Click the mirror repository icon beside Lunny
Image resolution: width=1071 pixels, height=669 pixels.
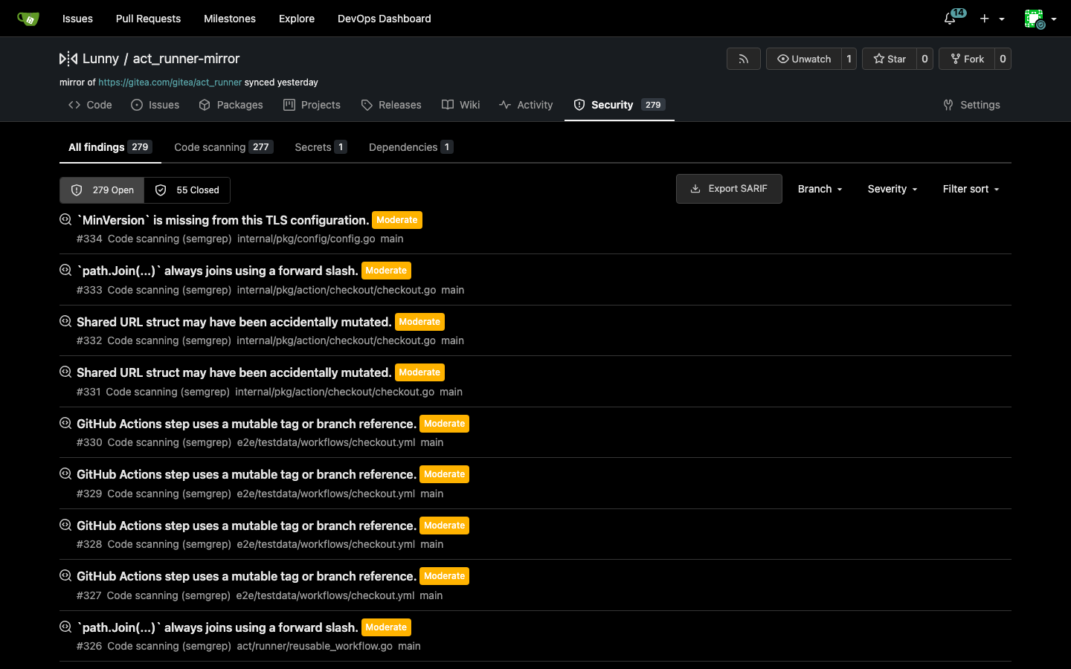(x=68, y=59)
